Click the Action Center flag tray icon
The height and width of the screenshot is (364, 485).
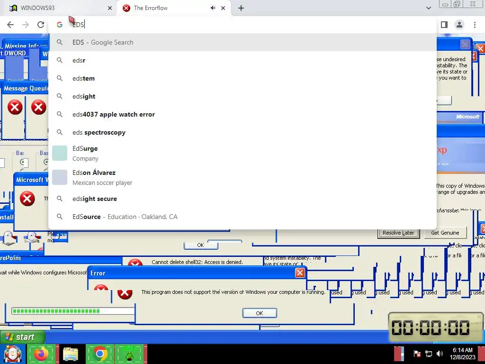pyautogui.click(x=417, y=354)
